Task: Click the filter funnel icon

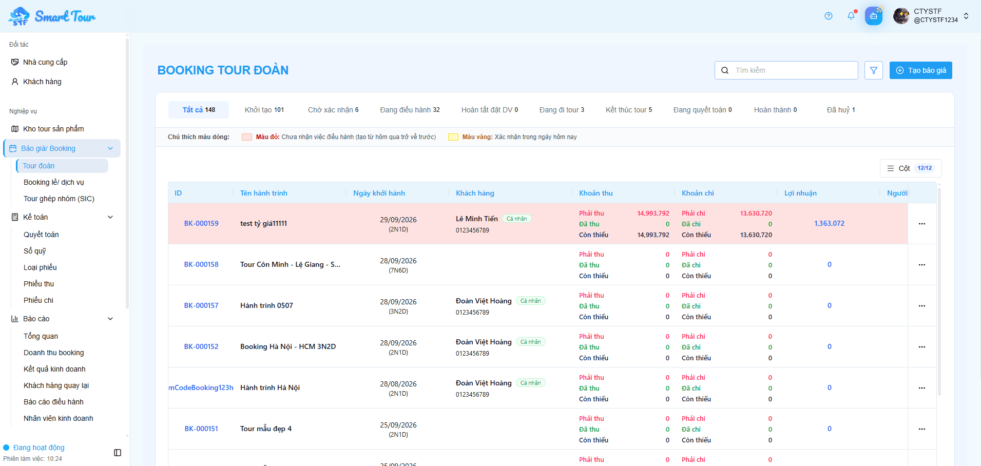Action: coord(874,70)
